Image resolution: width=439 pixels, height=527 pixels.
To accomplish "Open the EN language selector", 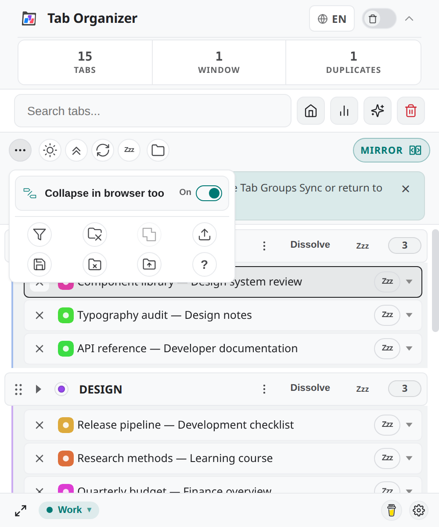I will [x=332, y=19].
